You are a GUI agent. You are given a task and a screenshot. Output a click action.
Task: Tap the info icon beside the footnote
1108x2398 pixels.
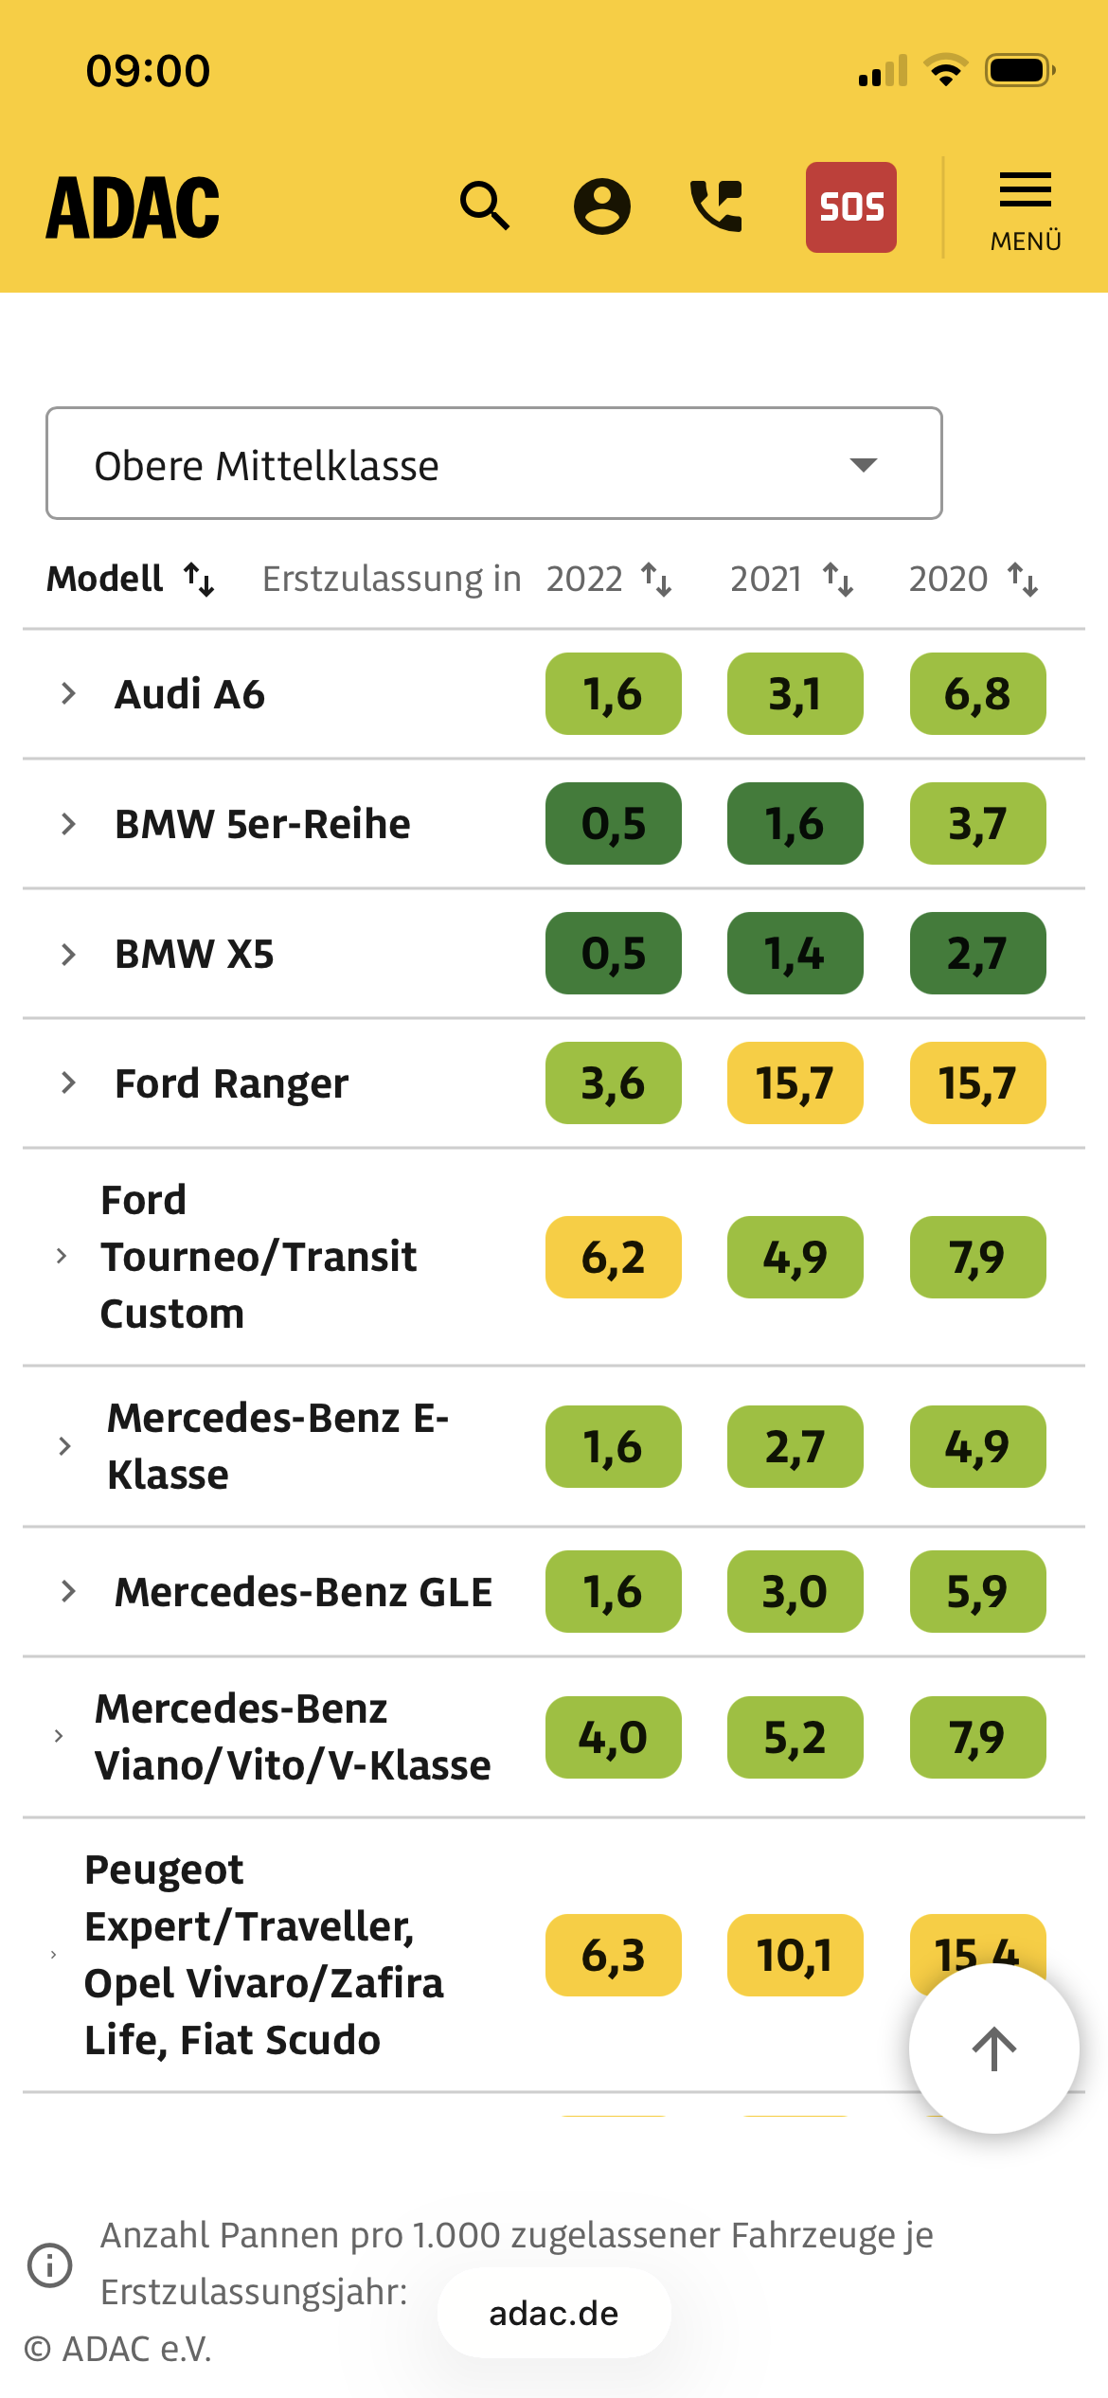tap(50, 2265)
